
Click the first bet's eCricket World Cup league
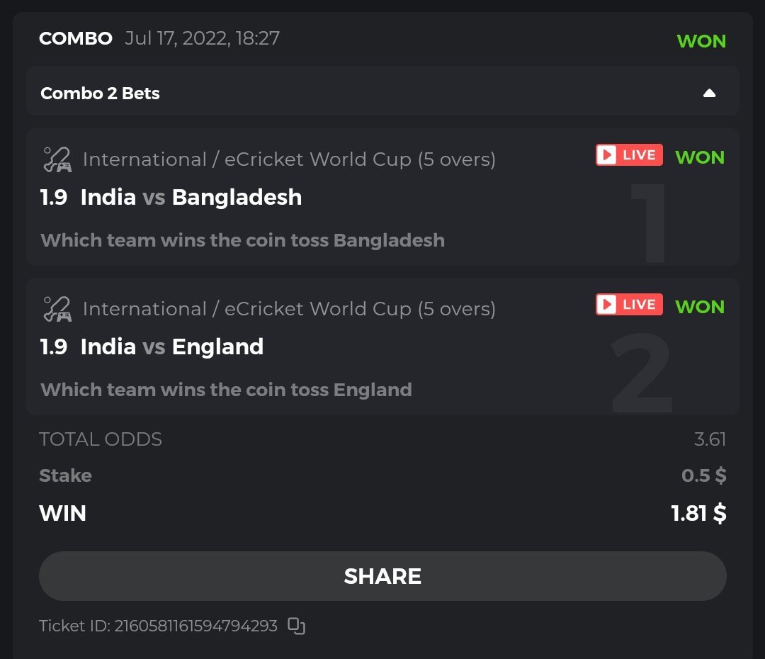289,159
